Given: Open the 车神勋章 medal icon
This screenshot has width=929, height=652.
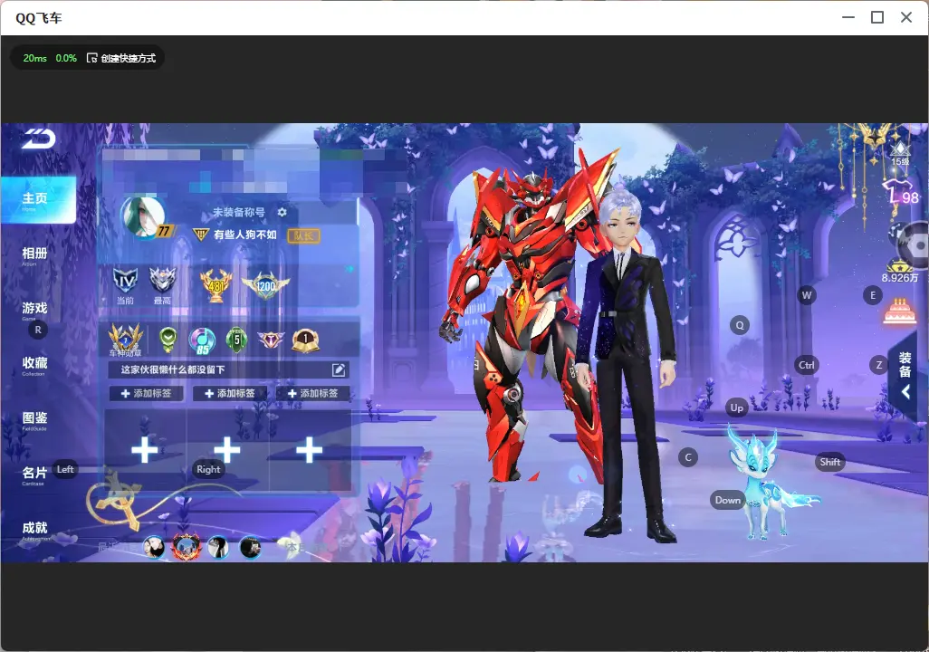Looking at the screenshot, I should point(126,340).
